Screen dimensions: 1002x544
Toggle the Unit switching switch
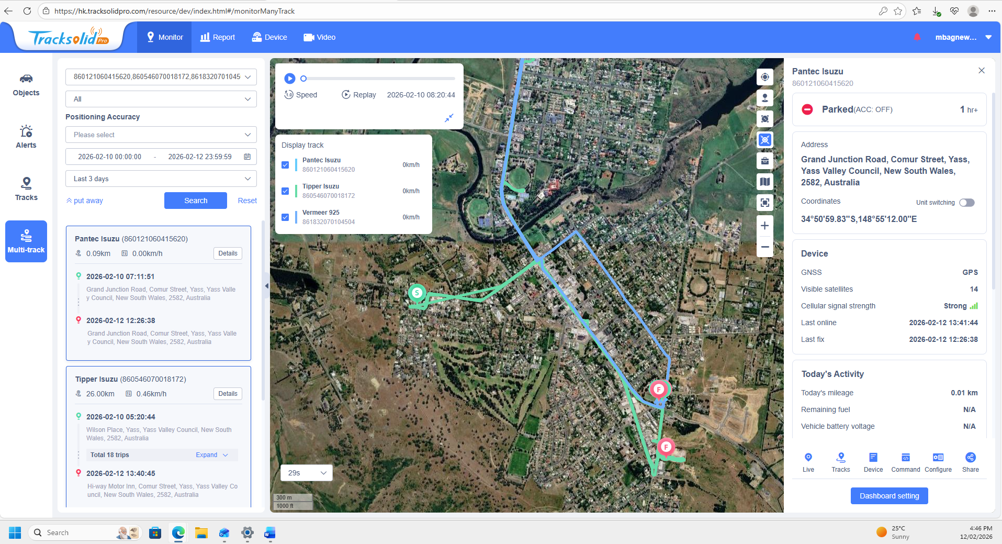(x=966, y=203)
